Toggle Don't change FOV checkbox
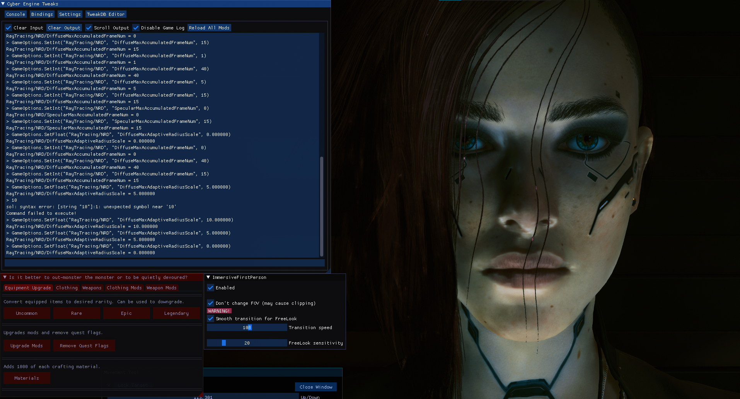This screenshot has width=740, height=399. (210, 303)
